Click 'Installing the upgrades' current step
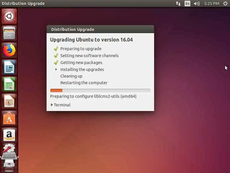 click(82, 69)
